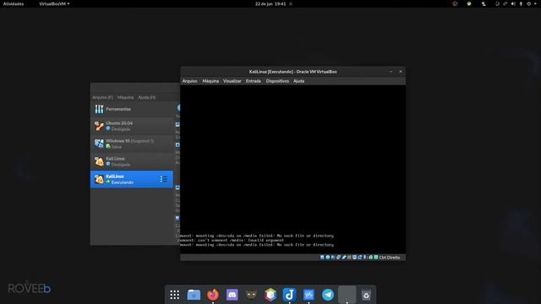The height and width of the screenshot is (304, 541).
Task: Open the Arquivo menu in the KaliLinux VM window
Action: click(189, 81)
